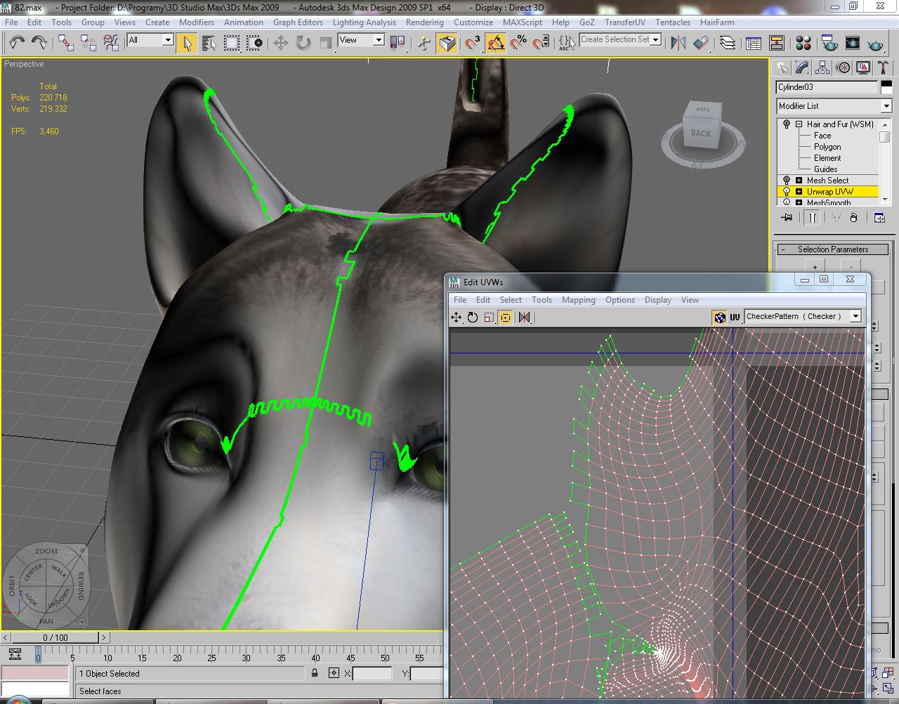The height and width of the screenshot is (704, 899).
Task: Click the Align tool icon
Action: [x=701, y=43]
